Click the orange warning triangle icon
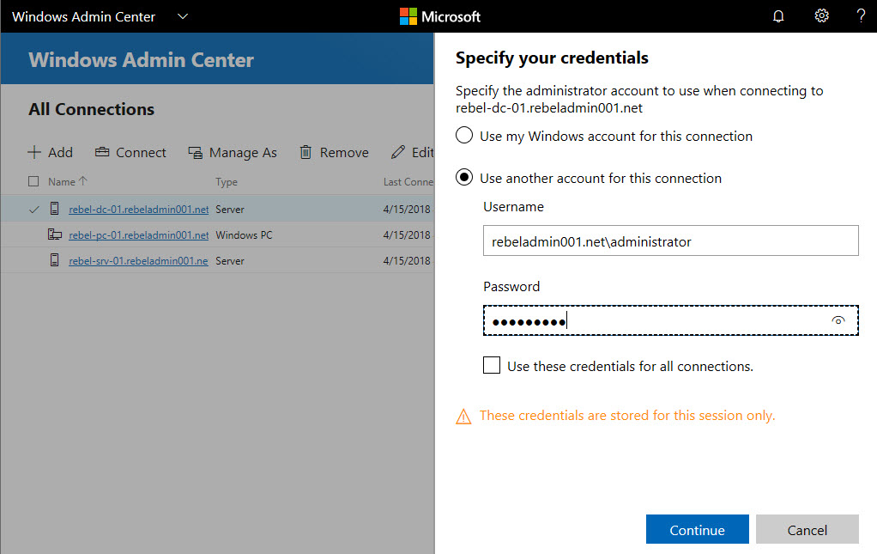 pos(463,417)
